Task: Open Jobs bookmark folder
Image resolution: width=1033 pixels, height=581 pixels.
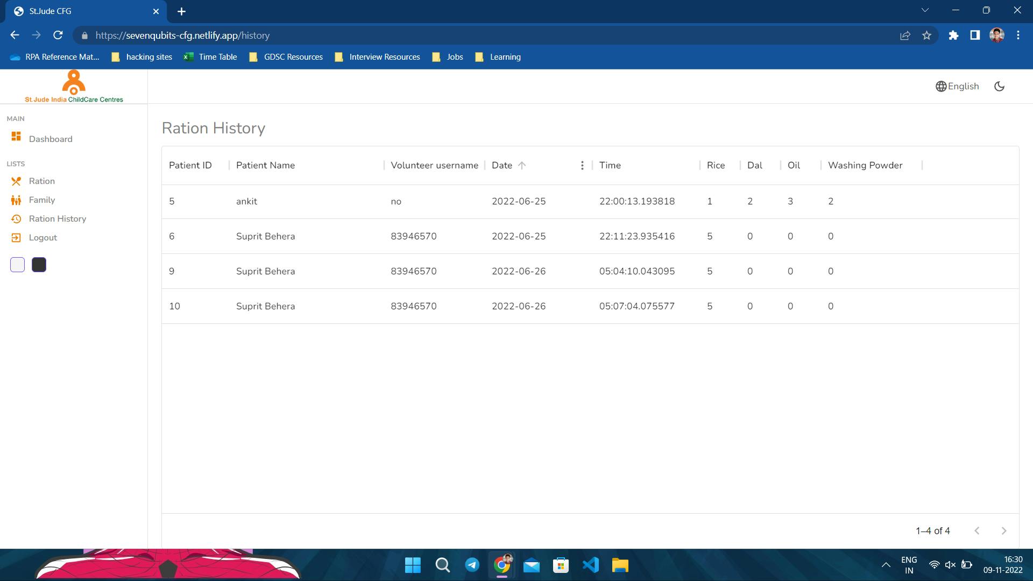Action: (x=448, y=57)
